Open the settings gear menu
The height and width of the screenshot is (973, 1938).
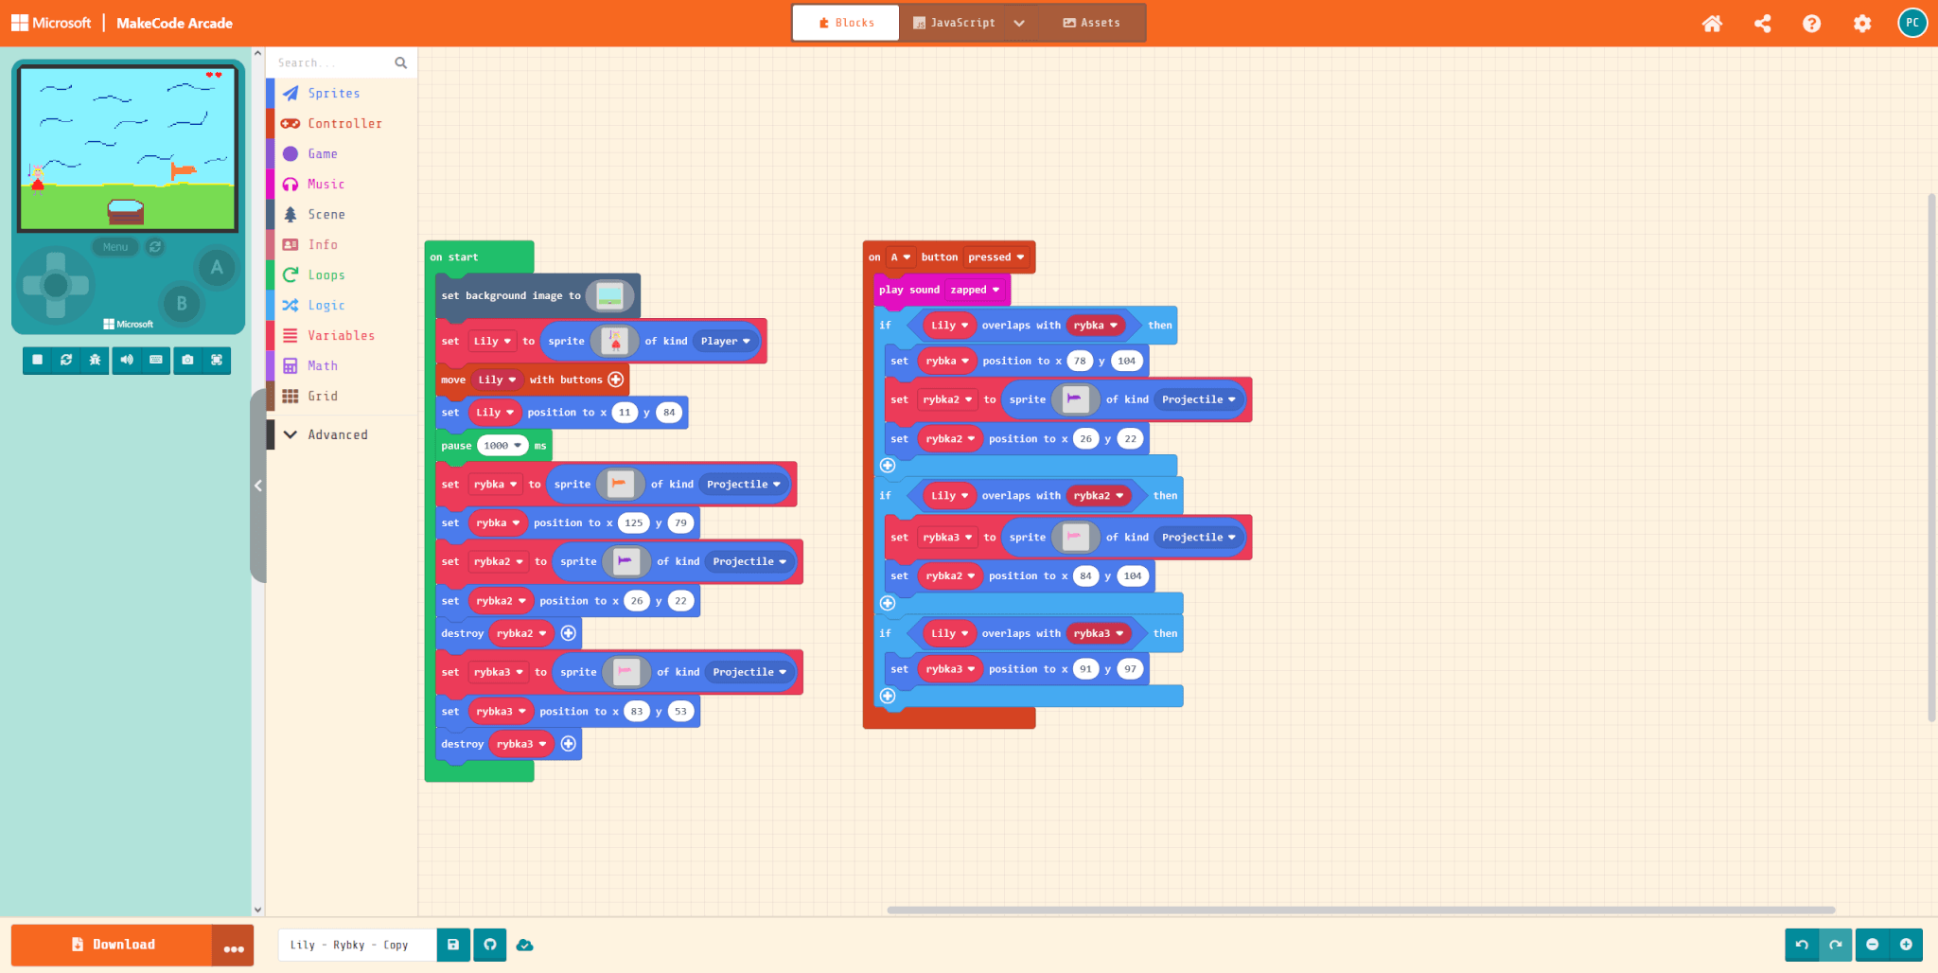coord(1862,24)
